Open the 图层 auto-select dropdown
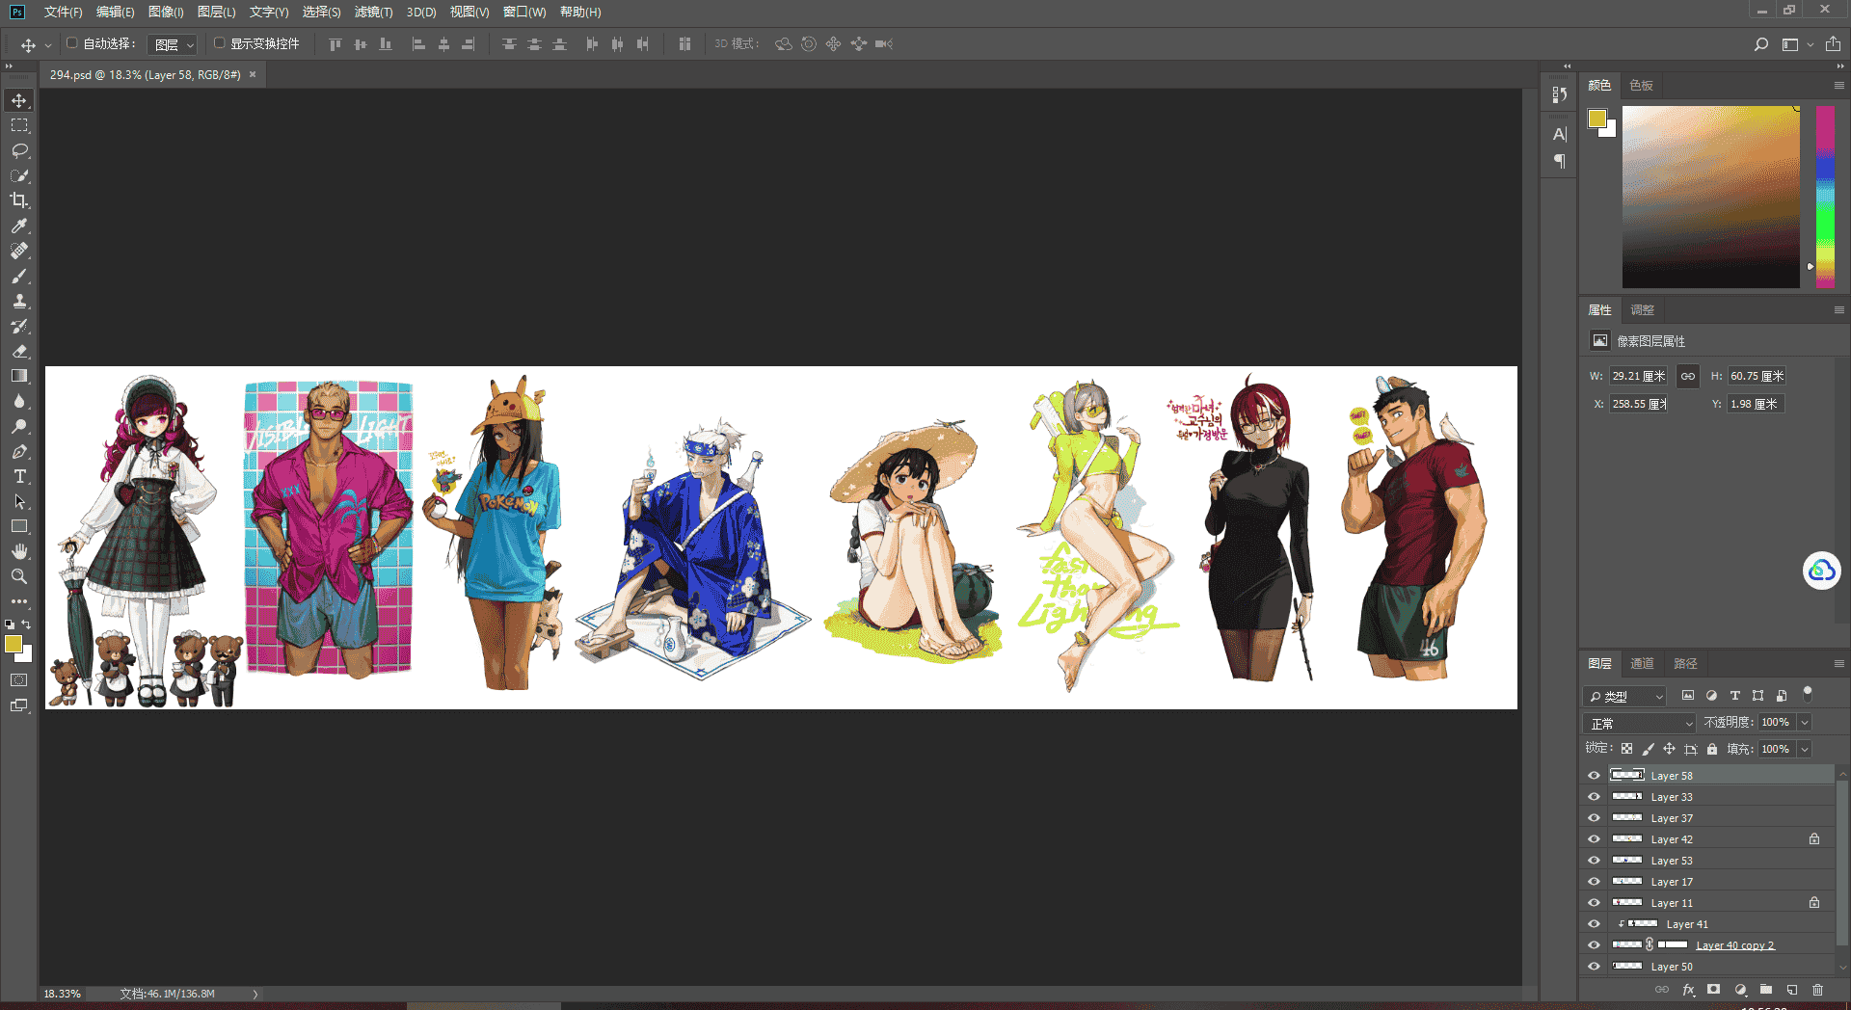The width and height of the screenshot is (1851, 1010). (x=174, y=44)
